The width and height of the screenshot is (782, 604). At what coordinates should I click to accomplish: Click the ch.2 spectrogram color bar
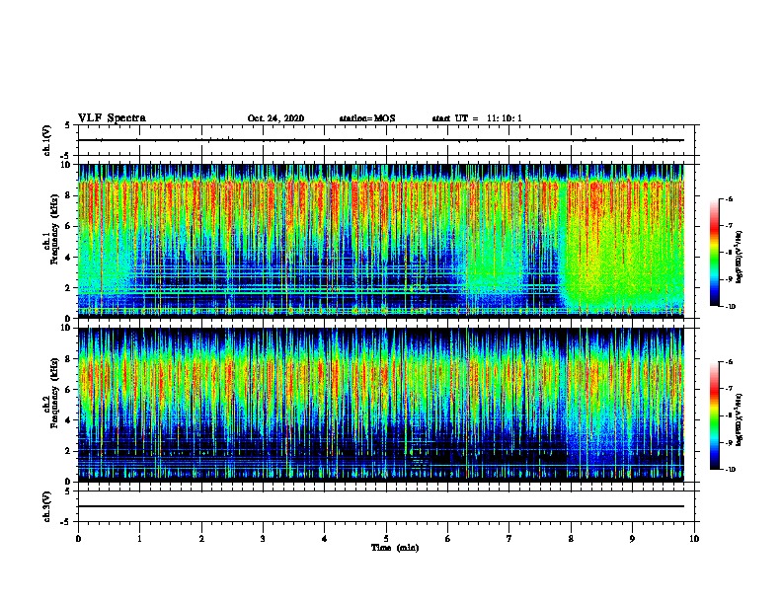(714, 415)
